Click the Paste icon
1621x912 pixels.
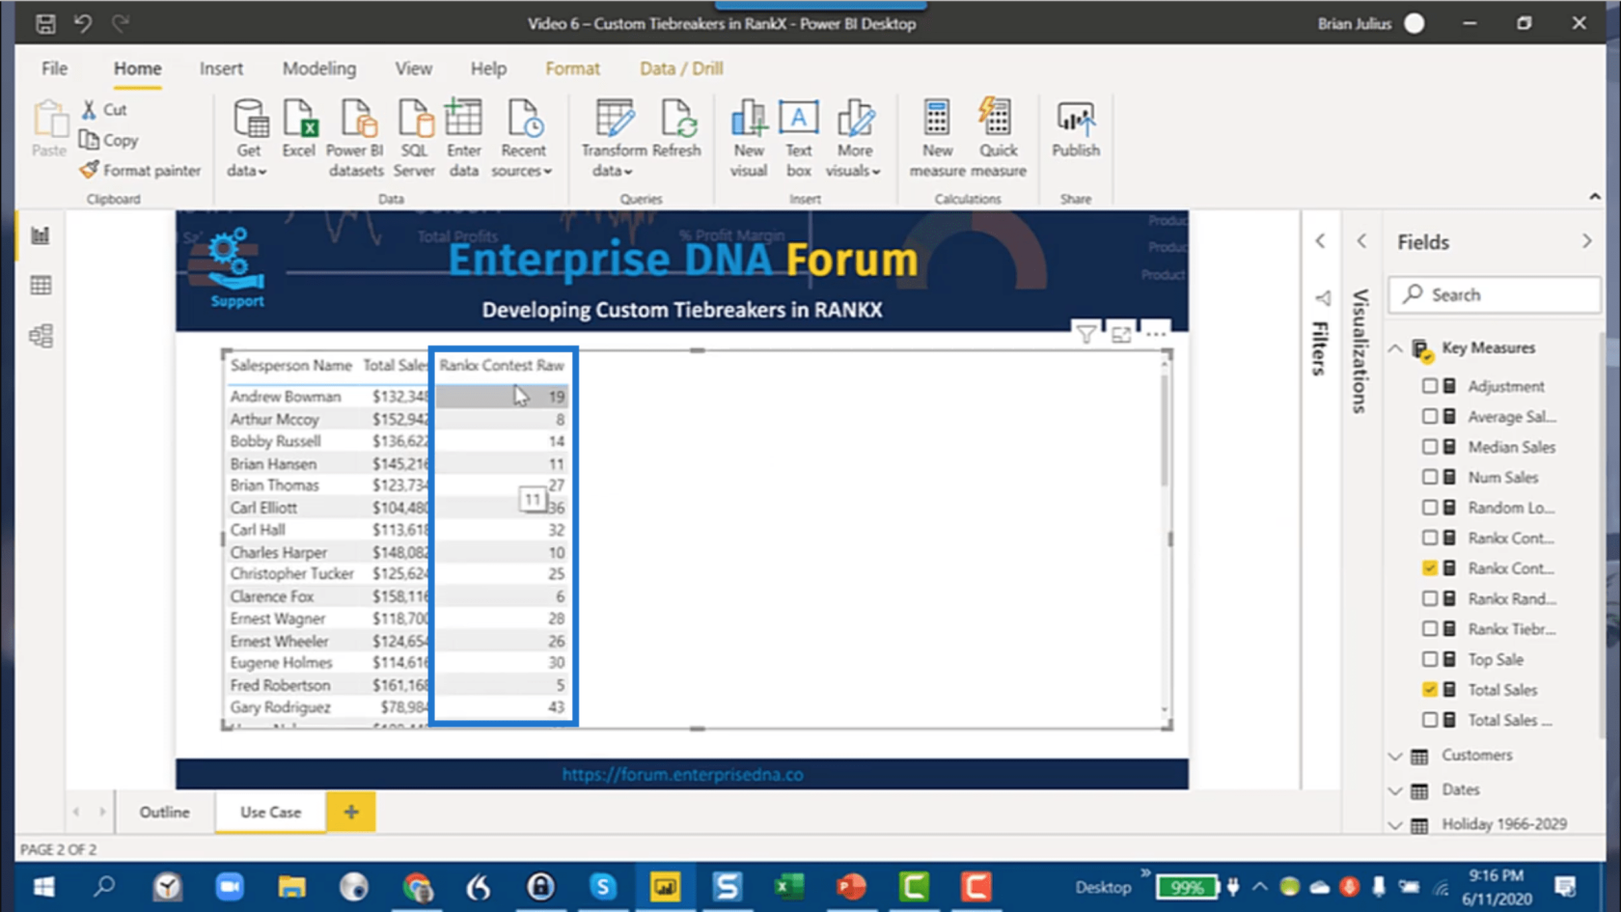click(49, 129)
